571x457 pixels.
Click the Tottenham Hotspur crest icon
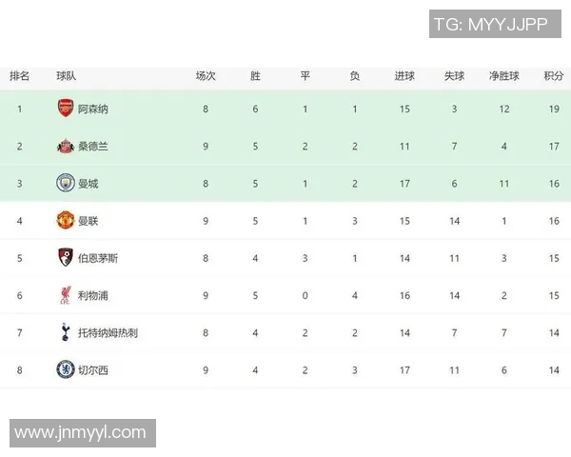pos(65,332)
